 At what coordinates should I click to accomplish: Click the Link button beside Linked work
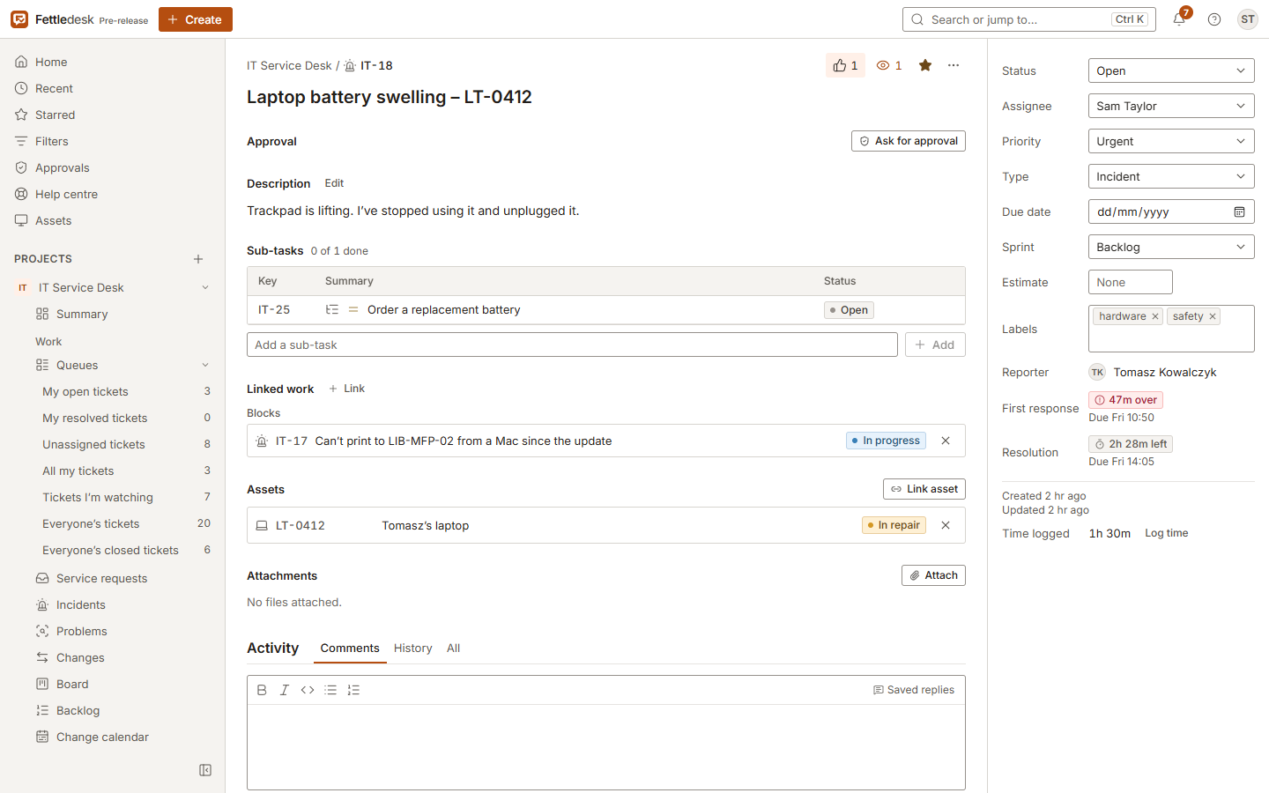click(346, 389)
